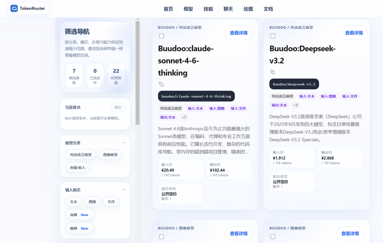Select checkbox of bottom-left 图像模型 card
Image resolution: width=383 pixels, height=243 pixels.
click(161, 237)
